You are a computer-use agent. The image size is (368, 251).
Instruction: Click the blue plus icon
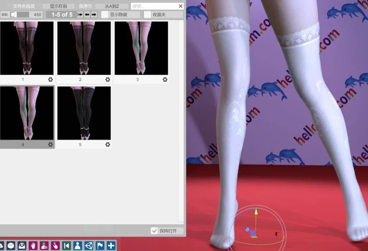[x=111, y=246]
